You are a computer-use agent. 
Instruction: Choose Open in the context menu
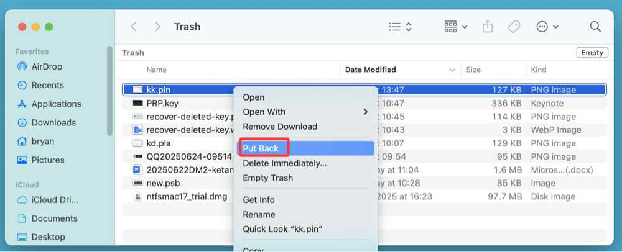click(254, 97)
